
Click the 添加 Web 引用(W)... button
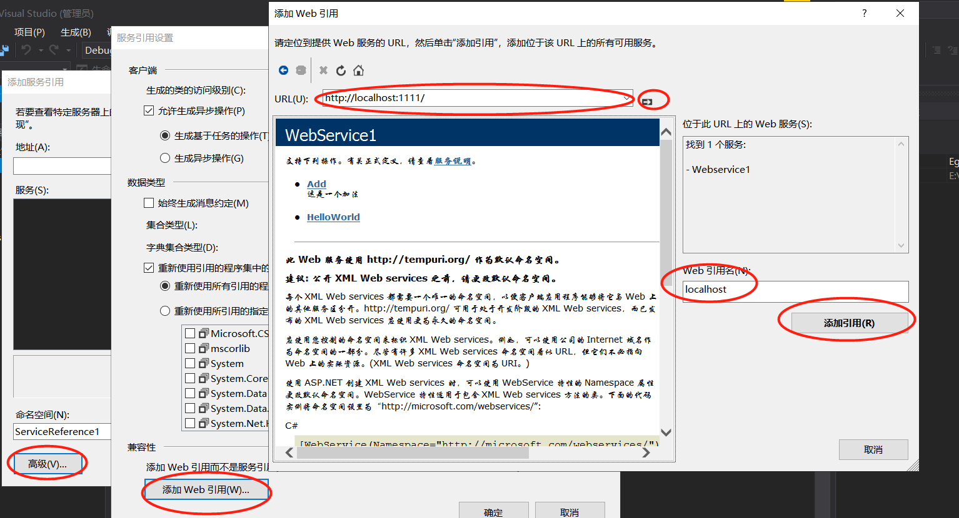tap(206, 490)
